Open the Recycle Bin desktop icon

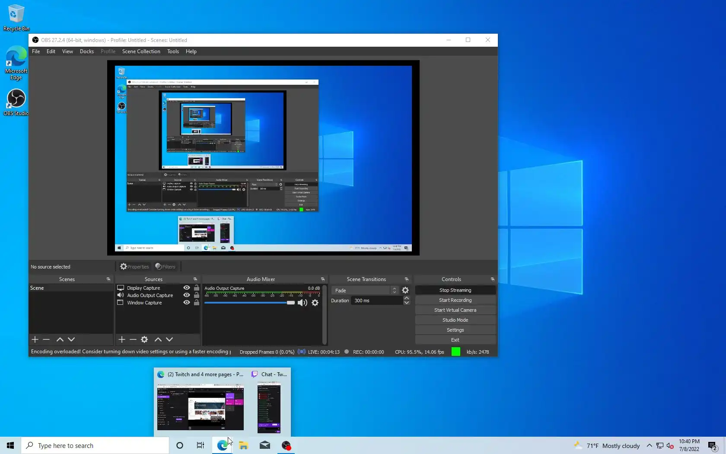pyautogui.click(x=16, y=18)
